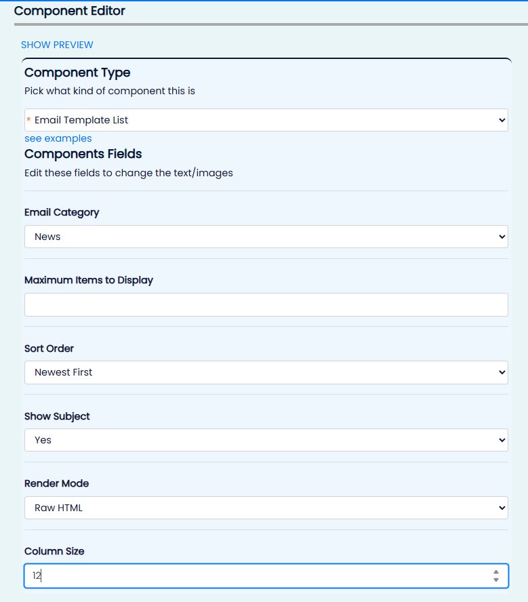
Task: Click the Show Subject field label
Action: [x=57, y=416]
